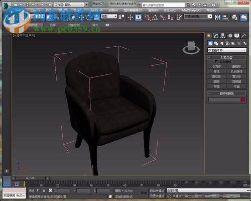This screenshot has width=251, height=201.
Task: Toggle the highlighted keyboard shortcut override button
Action: pyautogui.click(x=138, y=17)
